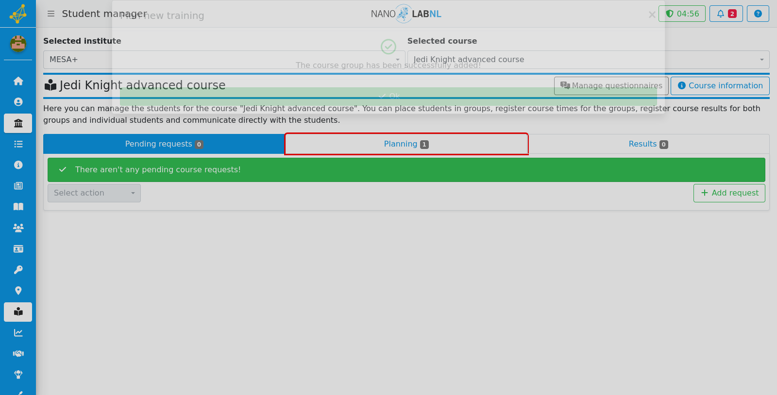Open the users group sidebar icon
The width and height of the screenshot is (777, 395).
(18, 228)
